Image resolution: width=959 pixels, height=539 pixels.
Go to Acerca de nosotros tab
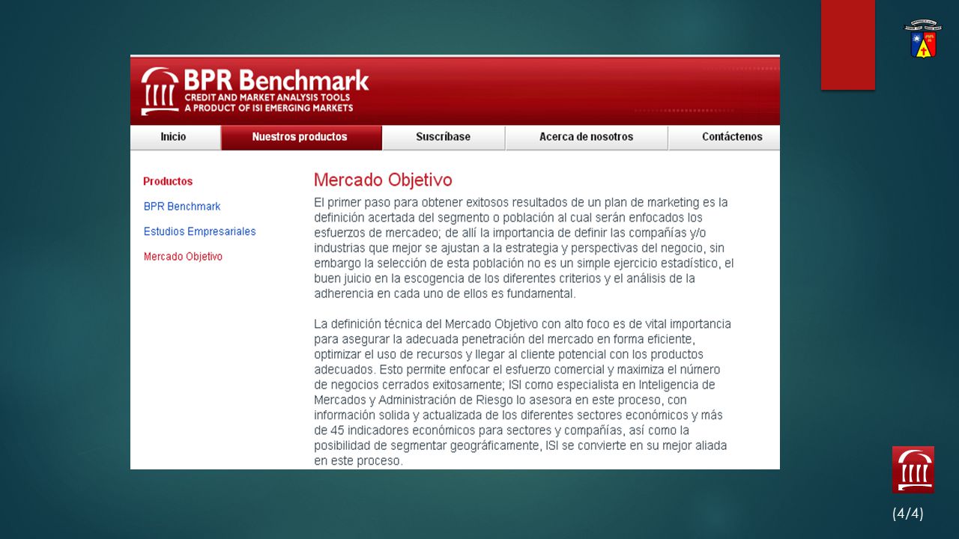click(x=587, y=137)
